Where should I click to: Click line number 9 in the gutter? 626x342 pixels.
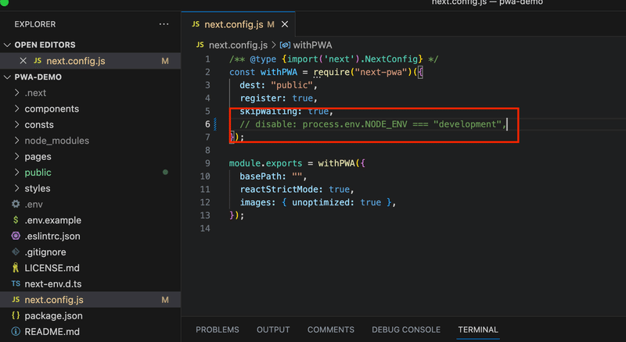[207, 163]
